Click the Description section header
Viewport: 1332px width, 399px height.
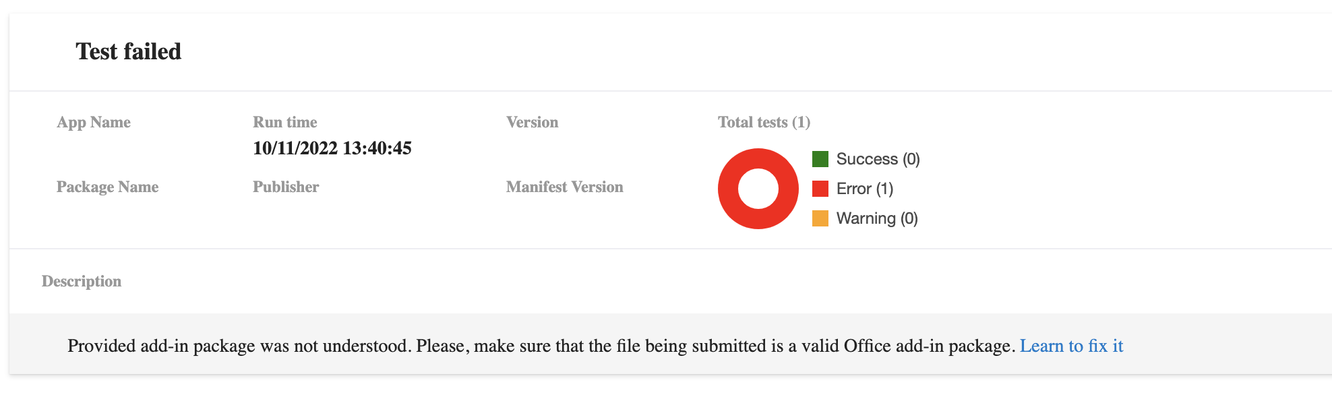click(x=81, y=281)
